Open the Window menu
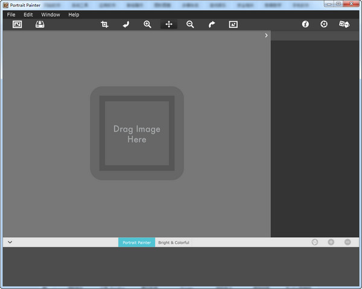The image size is (362, 289). click(x=51, y=14)
